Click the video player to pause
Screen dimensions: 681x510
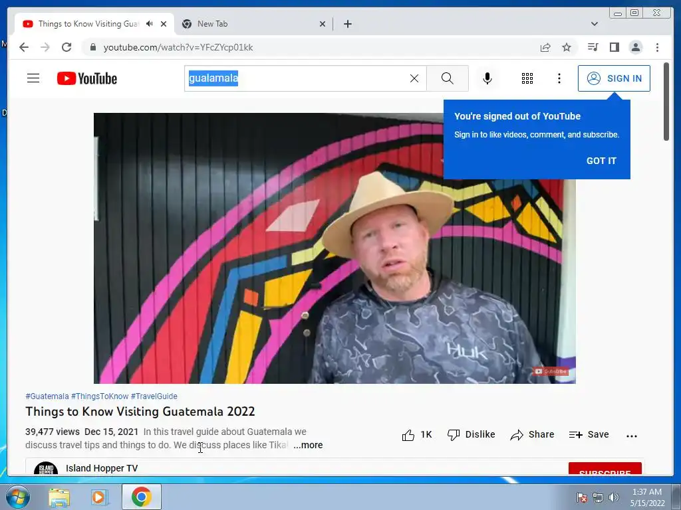pos(335,248)
